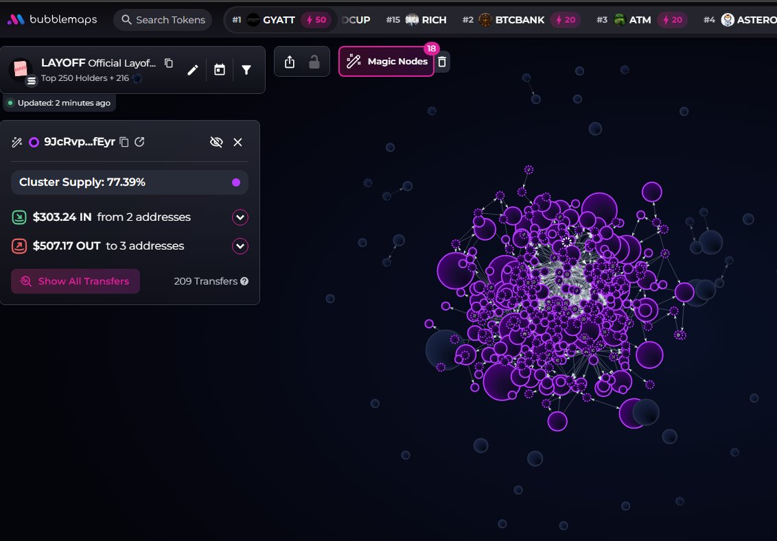Expand the $303.24 IN addresses list
The image size is (777, 541).
coord(240,217)
